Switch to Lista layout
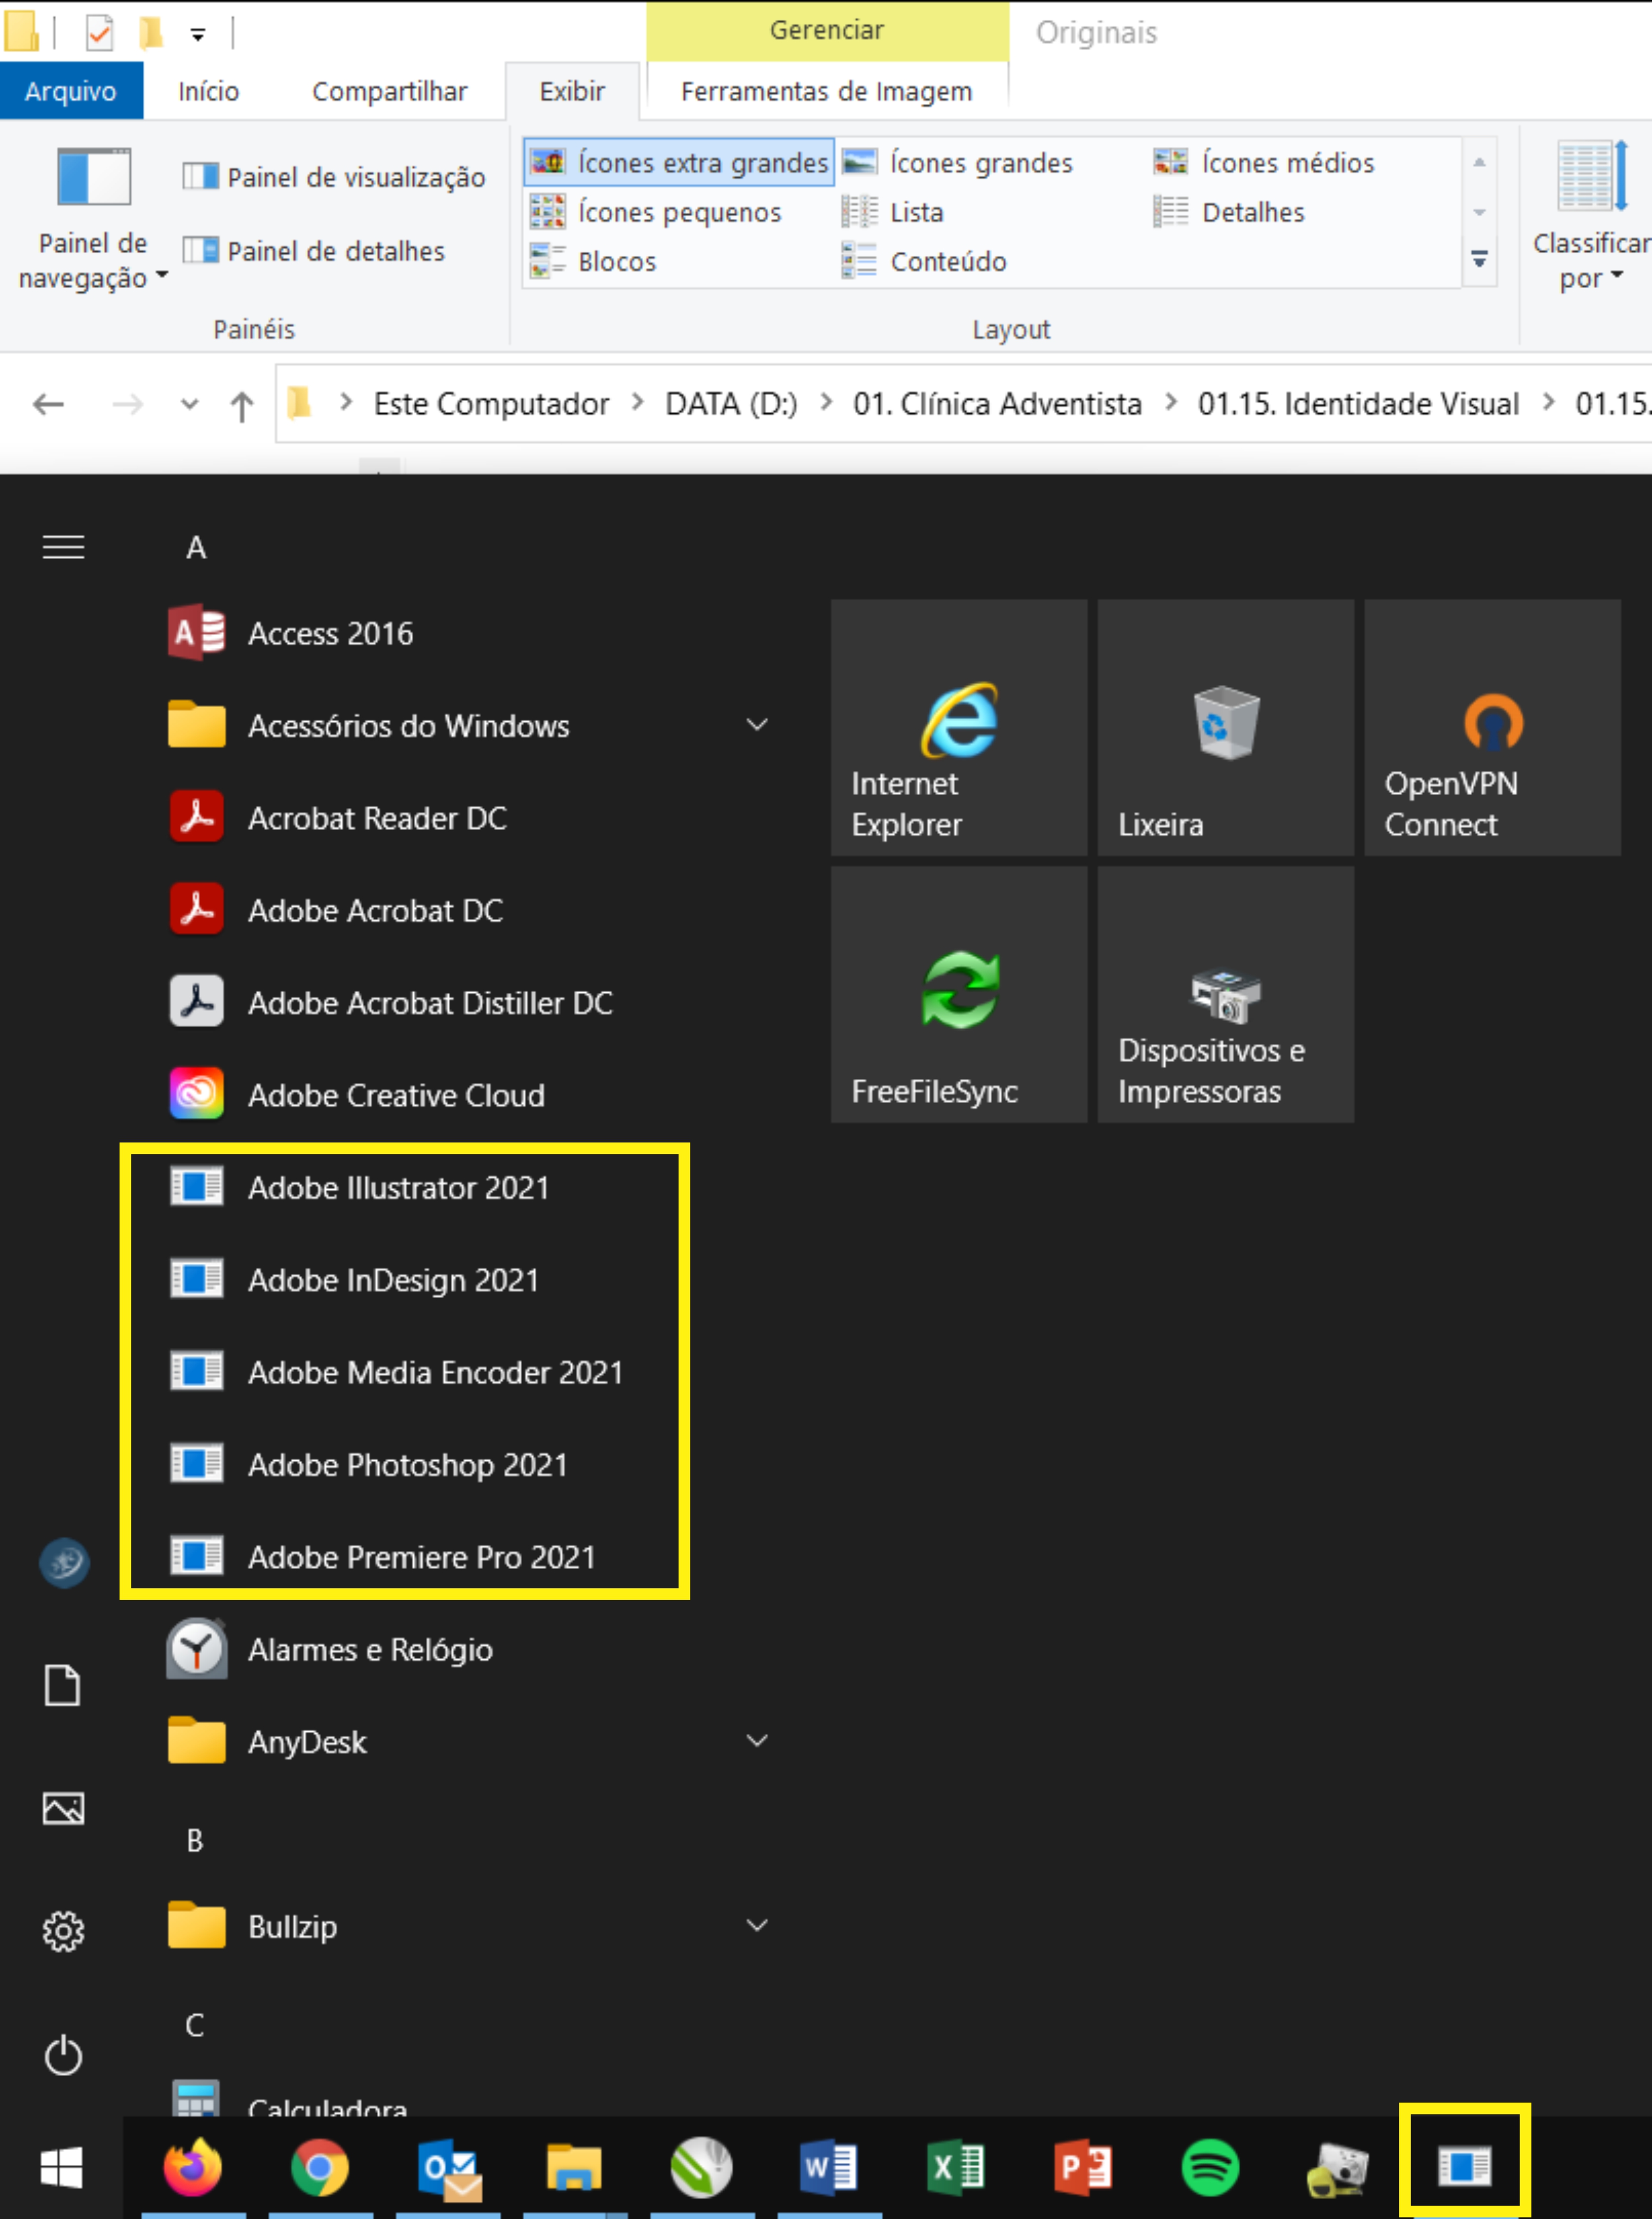 tap(893, 212)
